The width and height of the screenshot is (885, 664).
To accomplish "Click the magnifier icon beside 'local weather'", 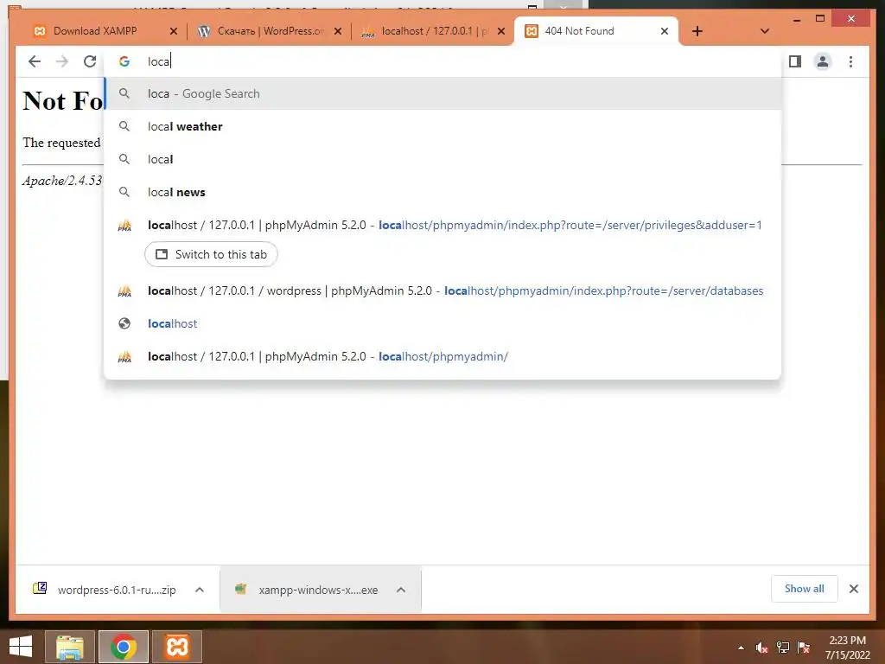I will tap(124, 126).
